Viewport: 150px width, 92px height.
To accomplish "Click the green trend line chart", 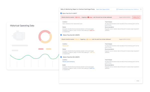I will tap(34, 57).
